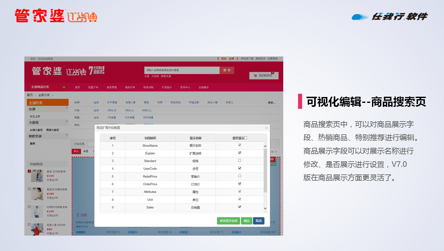Screen dimensions: 444x251
Task: Expand the 大卖场 category in the sidebar
Action: click(x=67, y=122)
